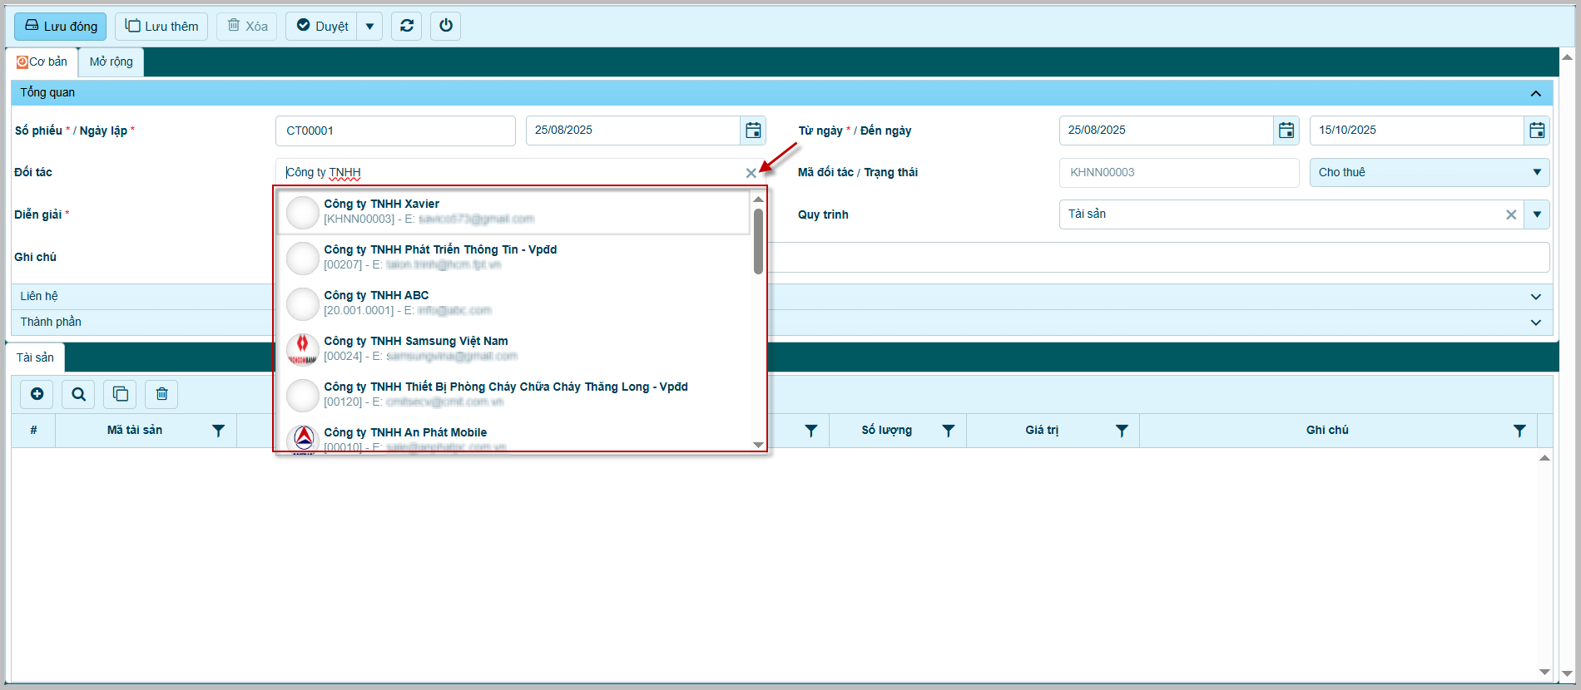Open calendar picker for Ngày lập date
This screenshot has width=1581, height=690.
tap(753, 131)
